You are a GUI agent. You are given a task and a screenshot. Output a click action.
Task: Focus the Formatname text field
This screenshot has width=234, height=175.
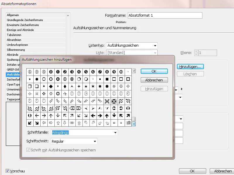click(x=165, y=15)
